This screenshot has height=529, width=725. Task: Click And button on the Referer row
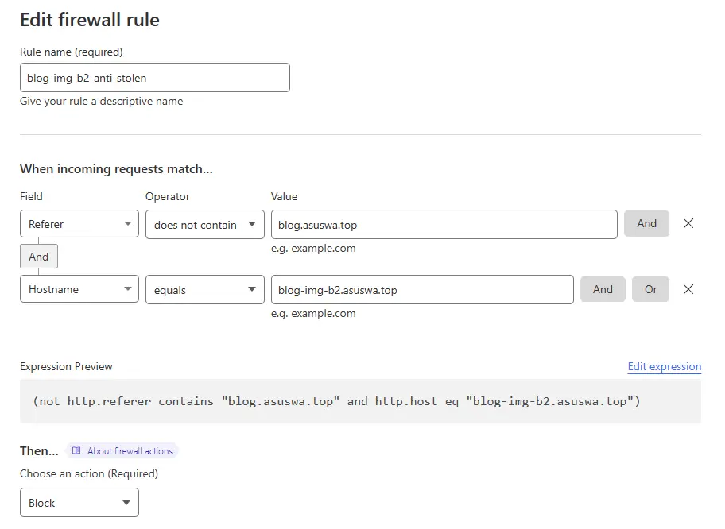[x=646, y=224]
